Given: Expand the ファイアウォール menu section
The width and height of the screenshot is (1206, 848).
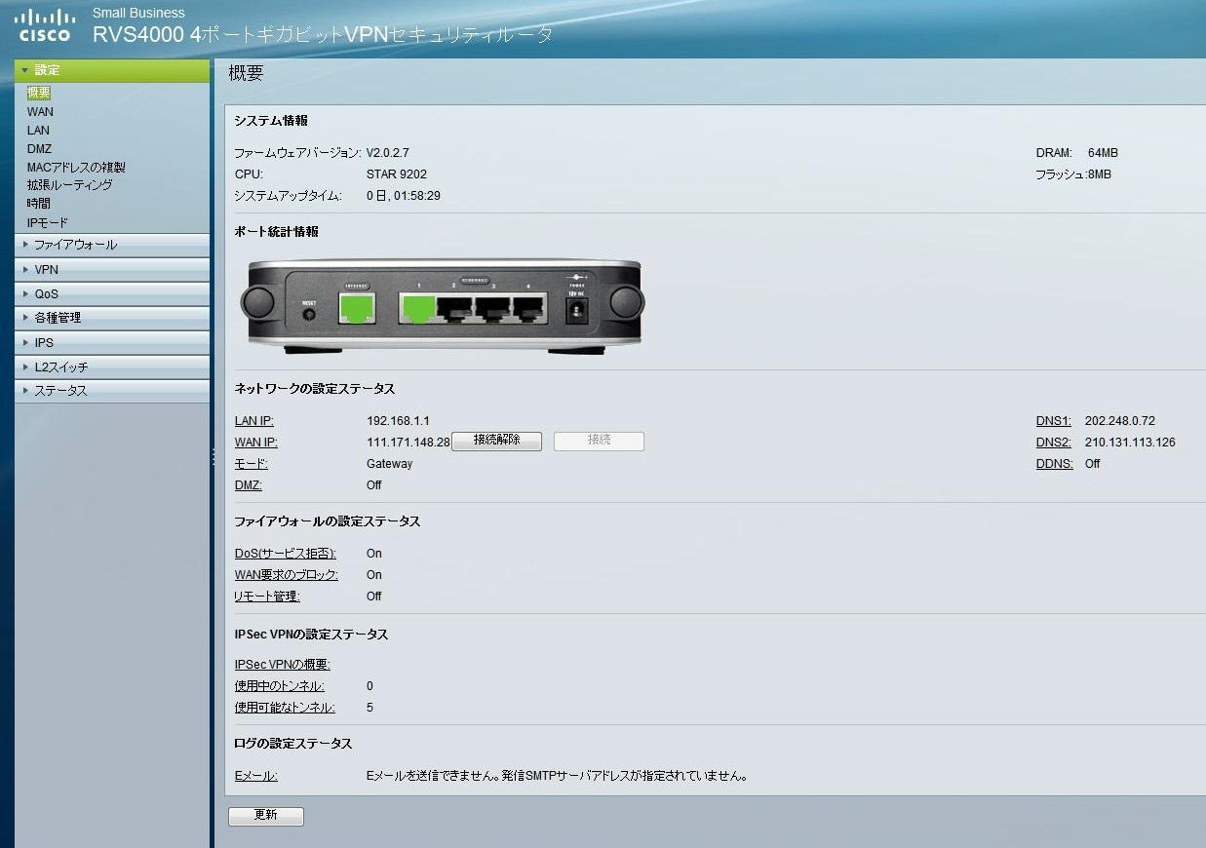Looking at the screenshot, I should [x=112, y=245].
